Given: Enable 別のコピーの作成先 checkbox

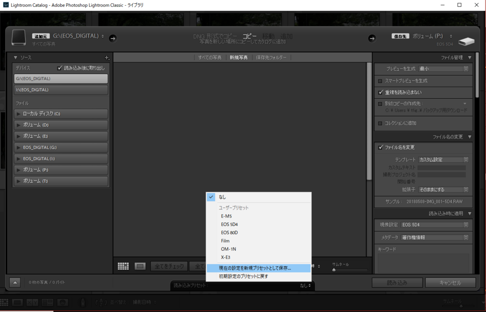Looking at the screenshot, I should [x=380, y=104].
